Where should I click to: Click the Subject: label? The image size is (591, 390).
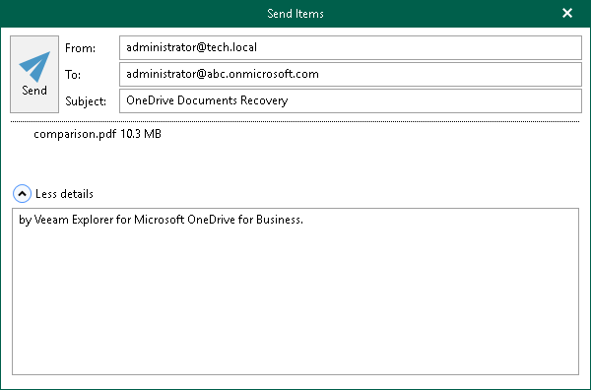click(x=86, y=101)
